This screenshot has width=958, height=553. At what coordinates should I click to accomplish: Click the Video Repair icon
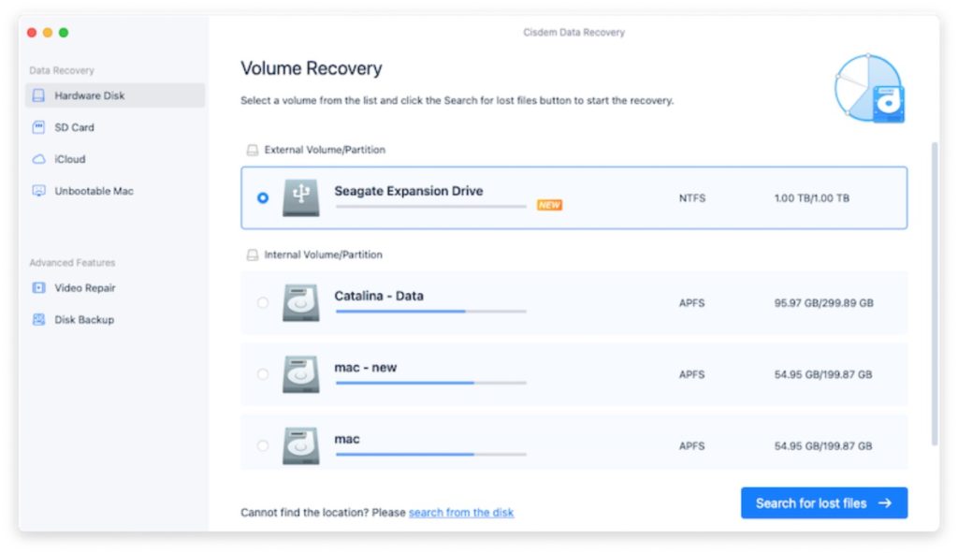[x=39, y=288]
